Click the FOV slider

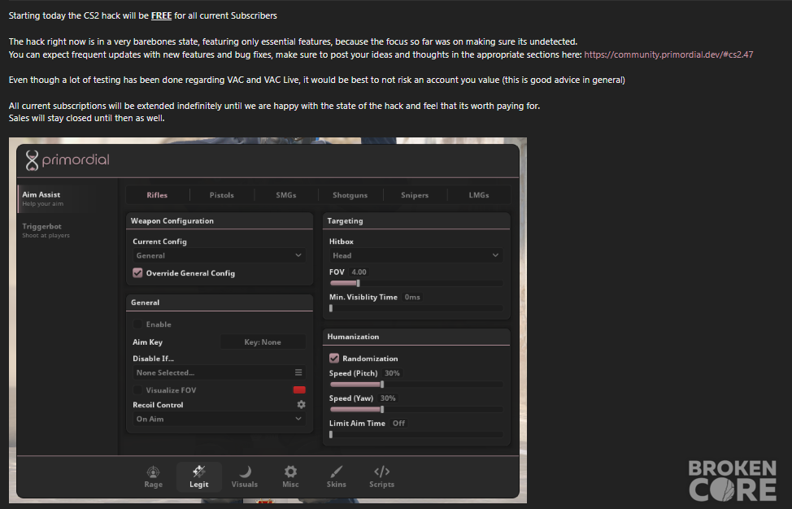tap(416, 283)
